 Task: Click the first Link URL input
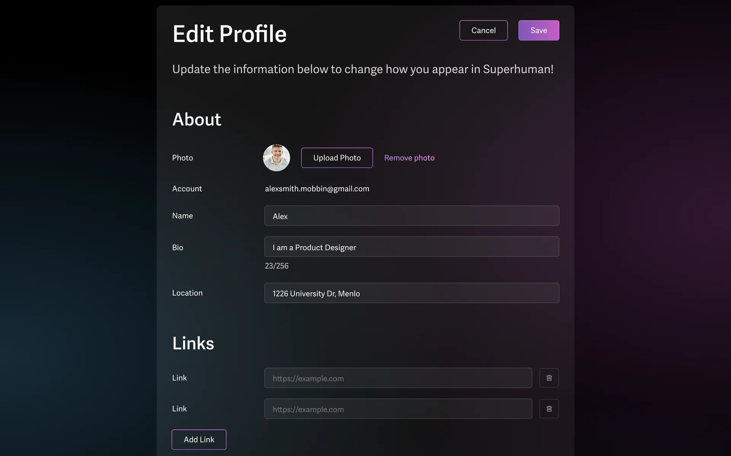(x=398, y=378)
